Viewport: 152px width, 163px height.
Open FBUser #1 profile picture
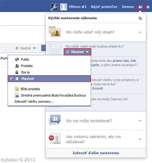click(x=63, y=7)
